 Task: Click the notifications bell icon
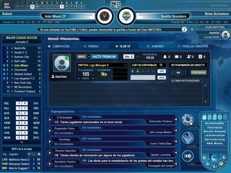[165, 57]
